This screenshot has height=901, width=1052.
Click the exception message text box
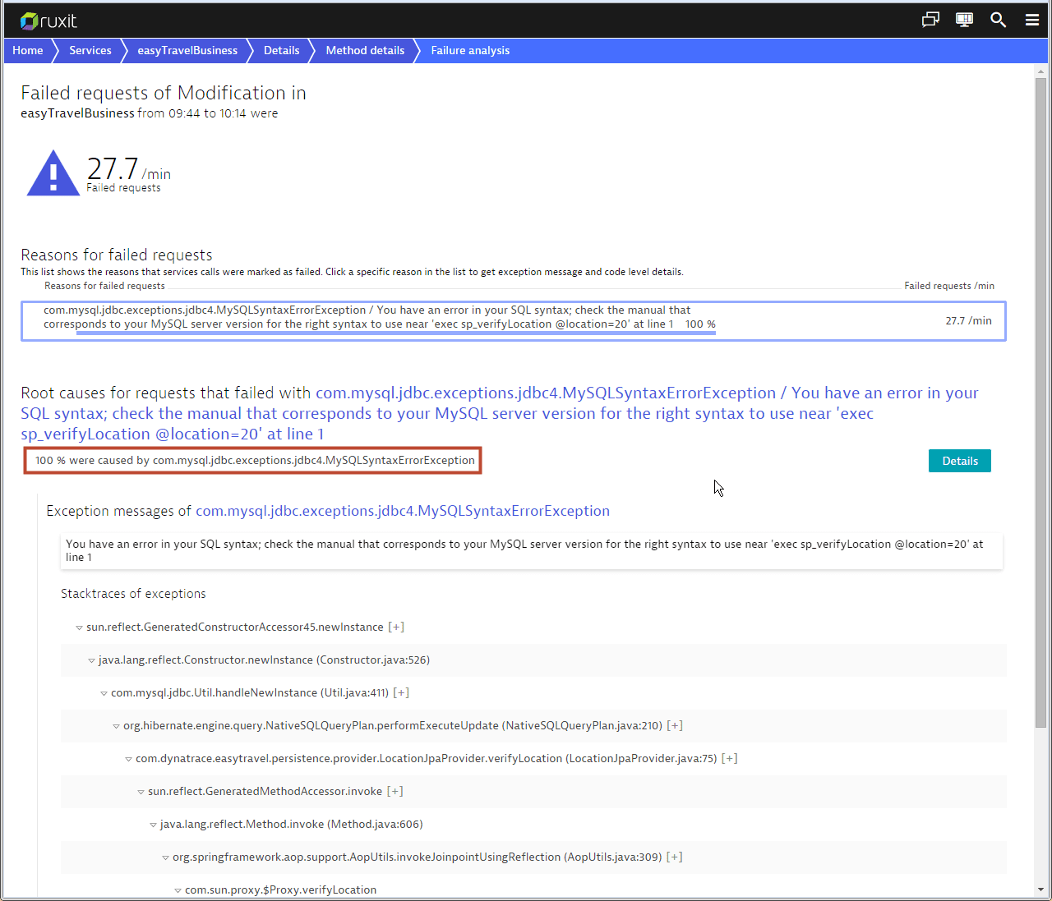coord(532,550)
